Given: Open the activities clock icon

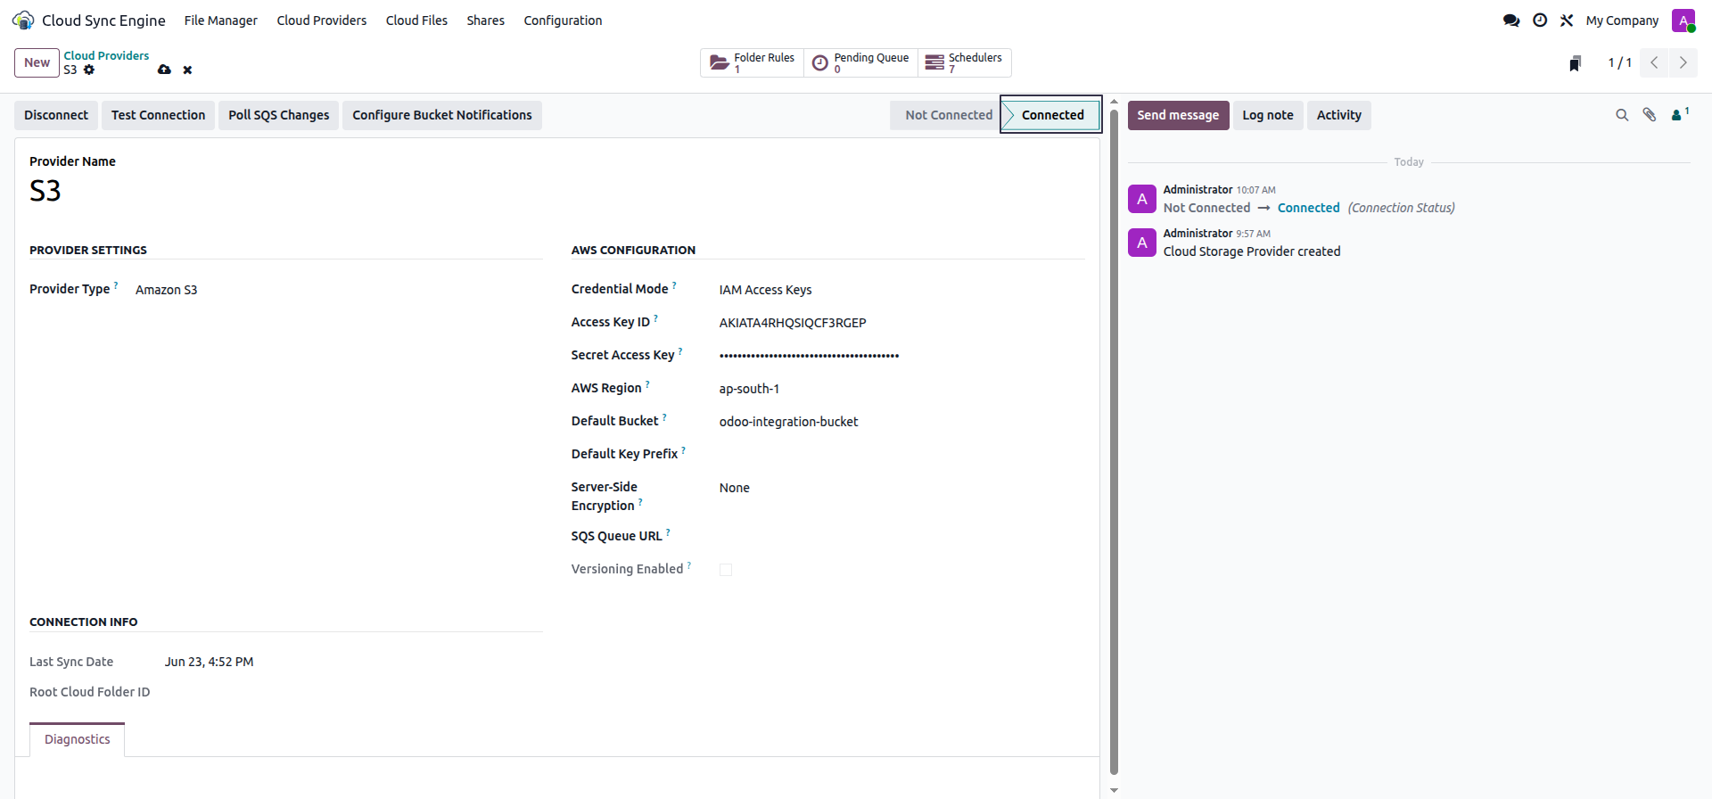Looking at the screenshot, I should pos(1540,20).
